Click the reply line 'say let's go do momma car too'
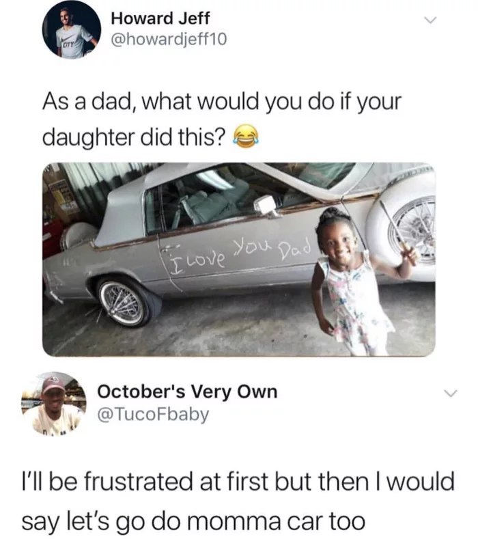 193,521
